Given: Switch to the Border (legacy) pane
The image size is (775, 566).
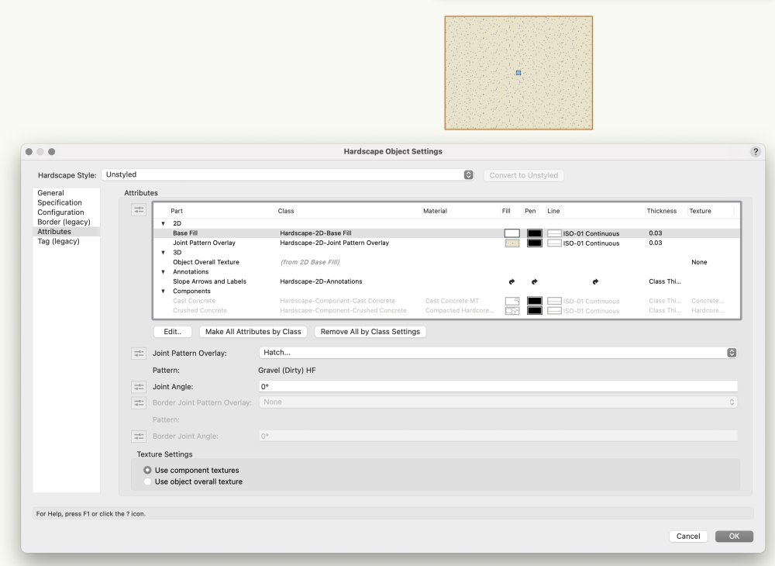Looking at the screenshot, I should tap(64, 222).
